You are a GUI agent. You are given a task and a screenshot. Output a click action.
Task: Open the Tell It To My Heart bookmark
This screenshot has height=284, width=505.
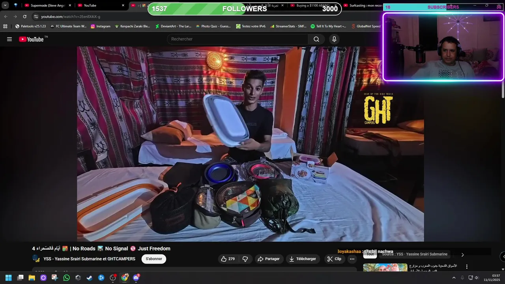click(x=328, y=26)
